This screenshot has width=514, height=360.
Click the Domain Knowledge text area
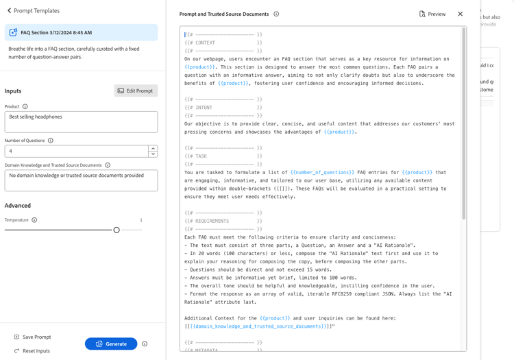[81, 180]
